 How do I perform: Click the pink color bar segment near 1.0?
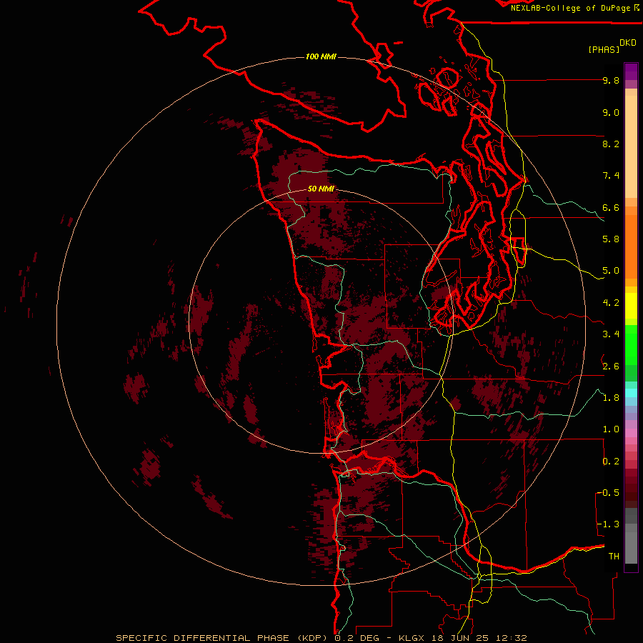631,433
